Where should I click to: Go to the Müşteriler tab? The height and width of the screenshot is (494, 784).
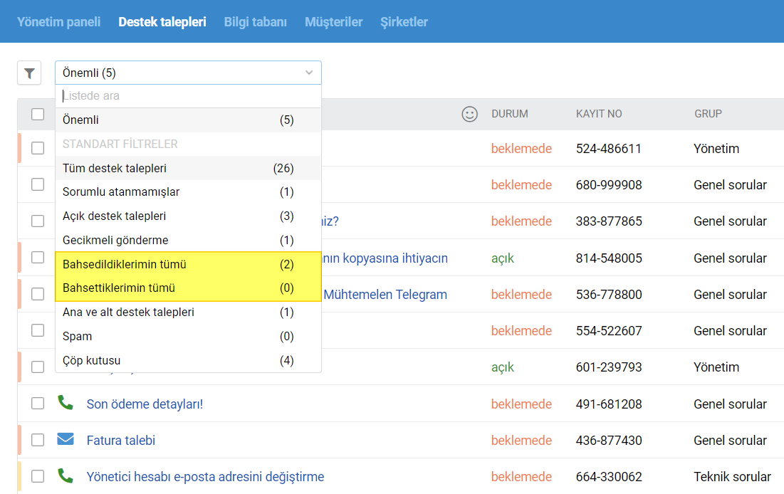click(x=333, y=22)
